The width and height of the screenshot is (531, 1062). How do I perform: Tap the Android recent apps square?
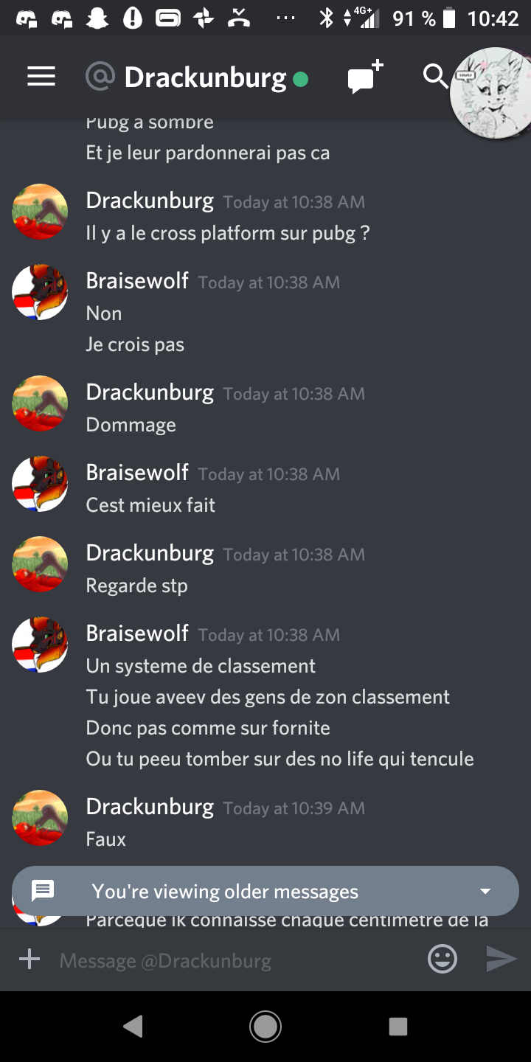click(x=398, y=1026)
